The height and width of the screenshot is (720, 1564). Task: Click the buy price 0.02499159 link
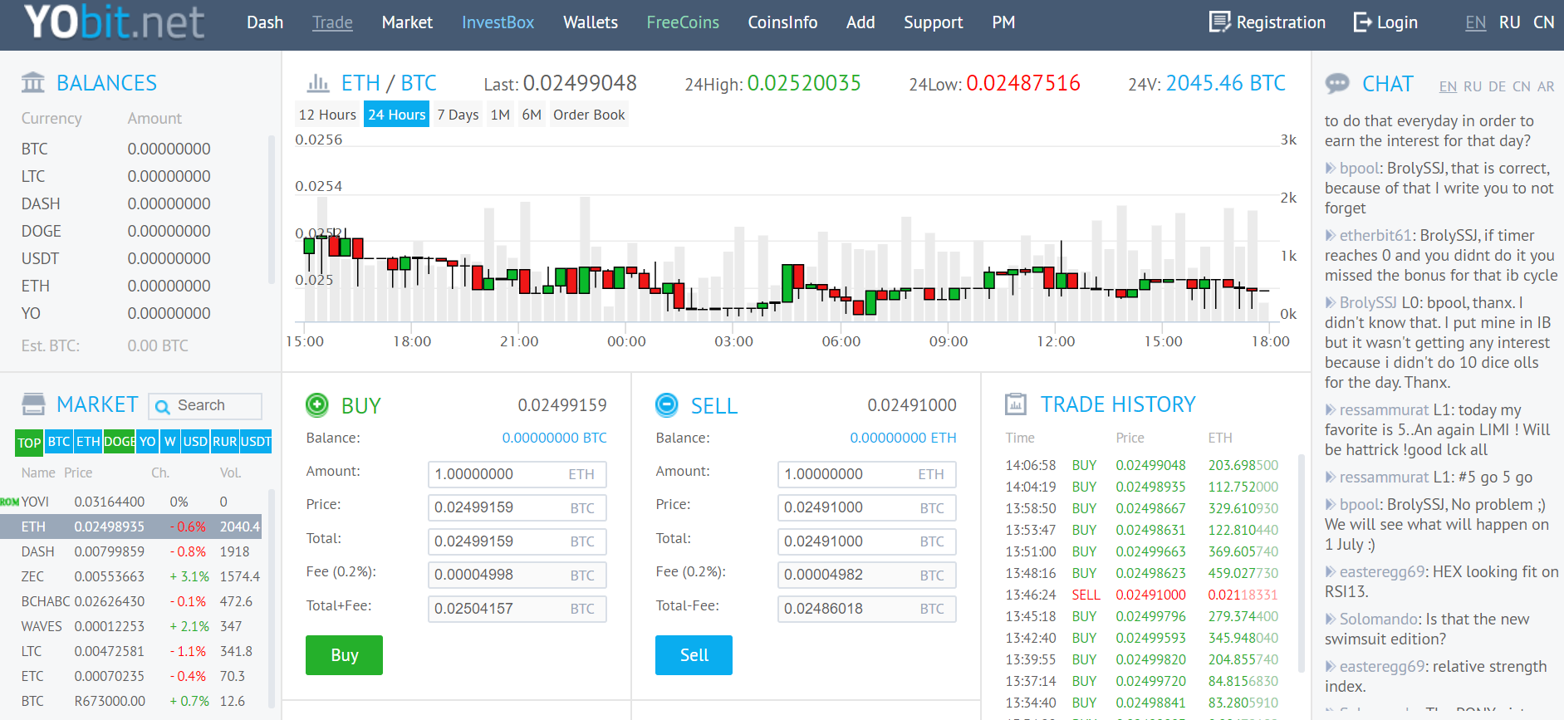[562, 405]
